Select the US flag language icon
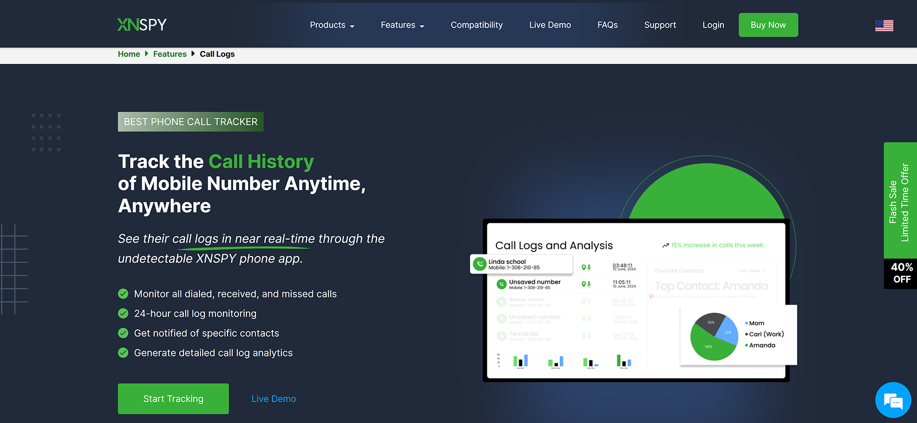The height and width of the screenshot is (423, 917). (884, 25)
